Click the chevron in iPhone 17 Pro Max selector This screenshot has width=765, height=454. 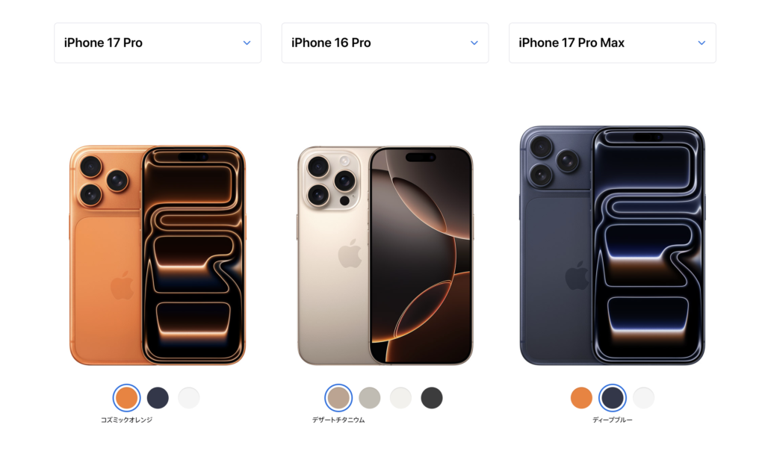coord(701,43)
